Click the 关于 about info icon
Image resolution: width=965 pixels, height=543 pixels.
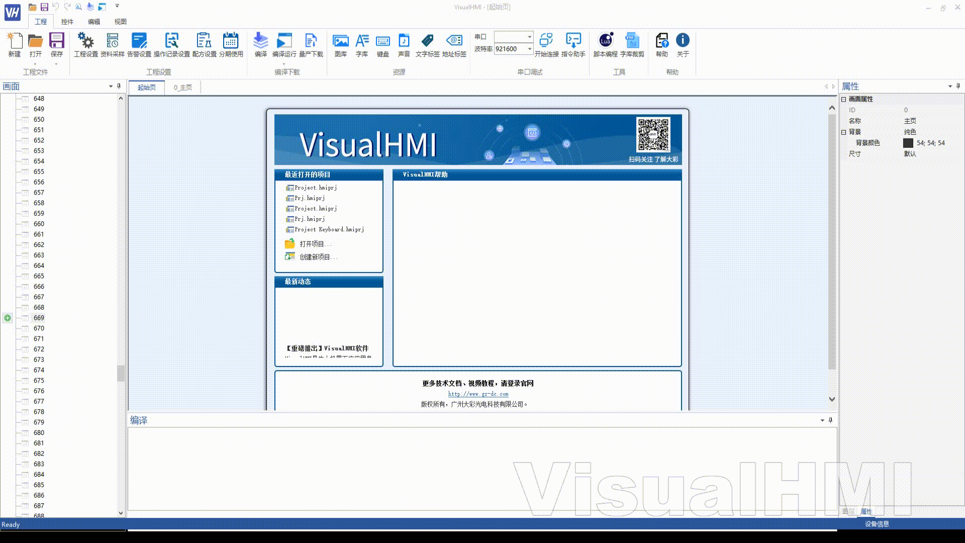683,40
